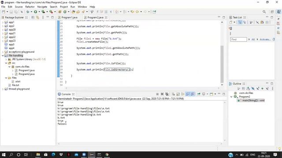Expand the thread-playground project

tap(3, 89)
